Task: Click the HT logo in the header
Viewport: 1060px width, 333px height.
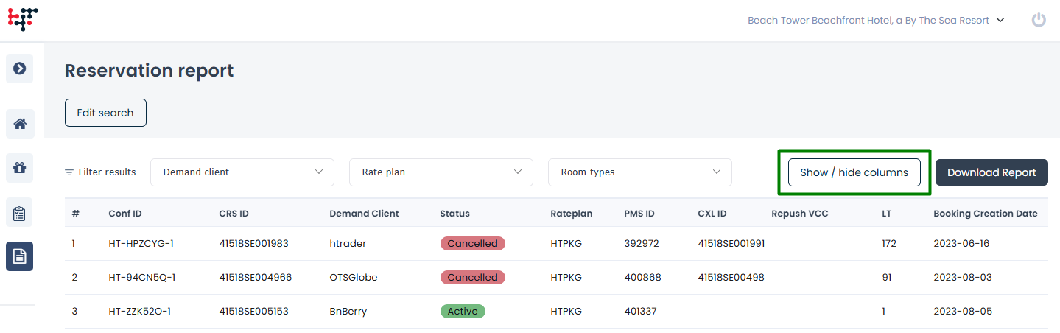Action: [x=23, y=19]
